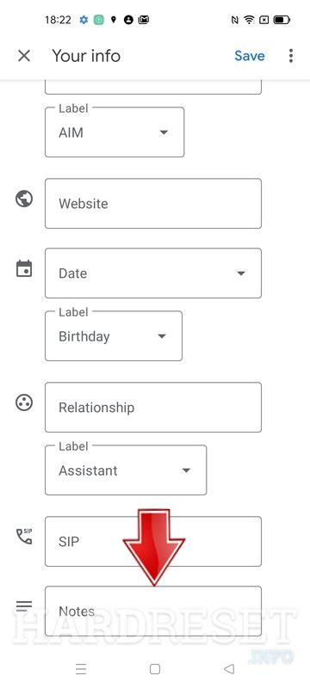Open the Date picker dropdown
Viewport: 310px width, 688px height.
(153, 273)
